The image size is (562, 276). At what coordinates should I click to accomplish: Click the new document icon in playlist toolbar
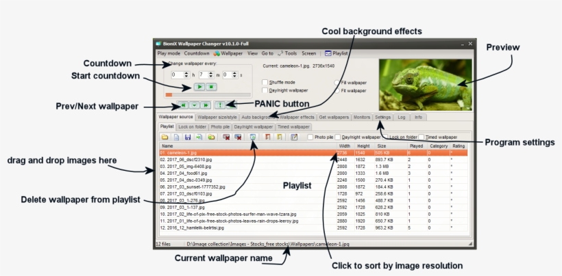tap(176, 137)
